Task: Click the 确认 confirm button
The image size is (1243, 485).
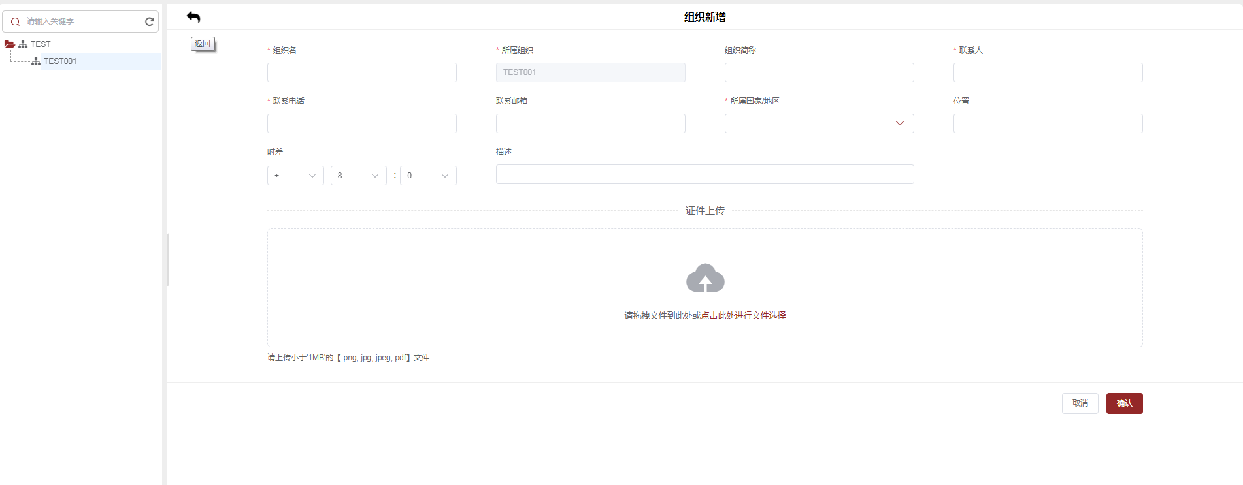Action: (x=1124, y=403)
